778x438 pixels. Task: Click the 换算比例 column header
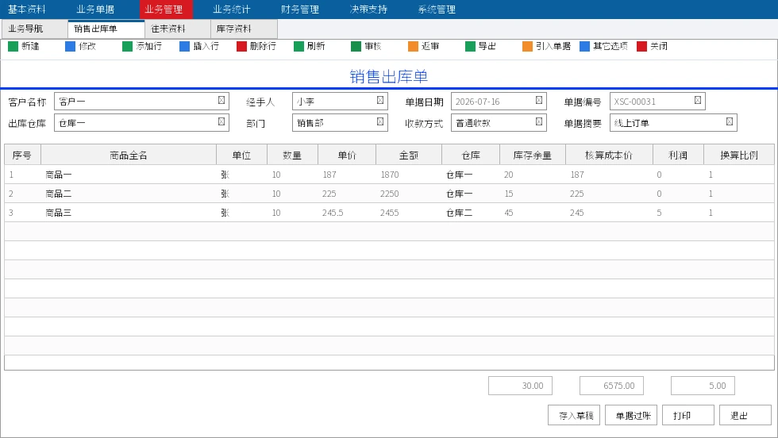(739, 156)
